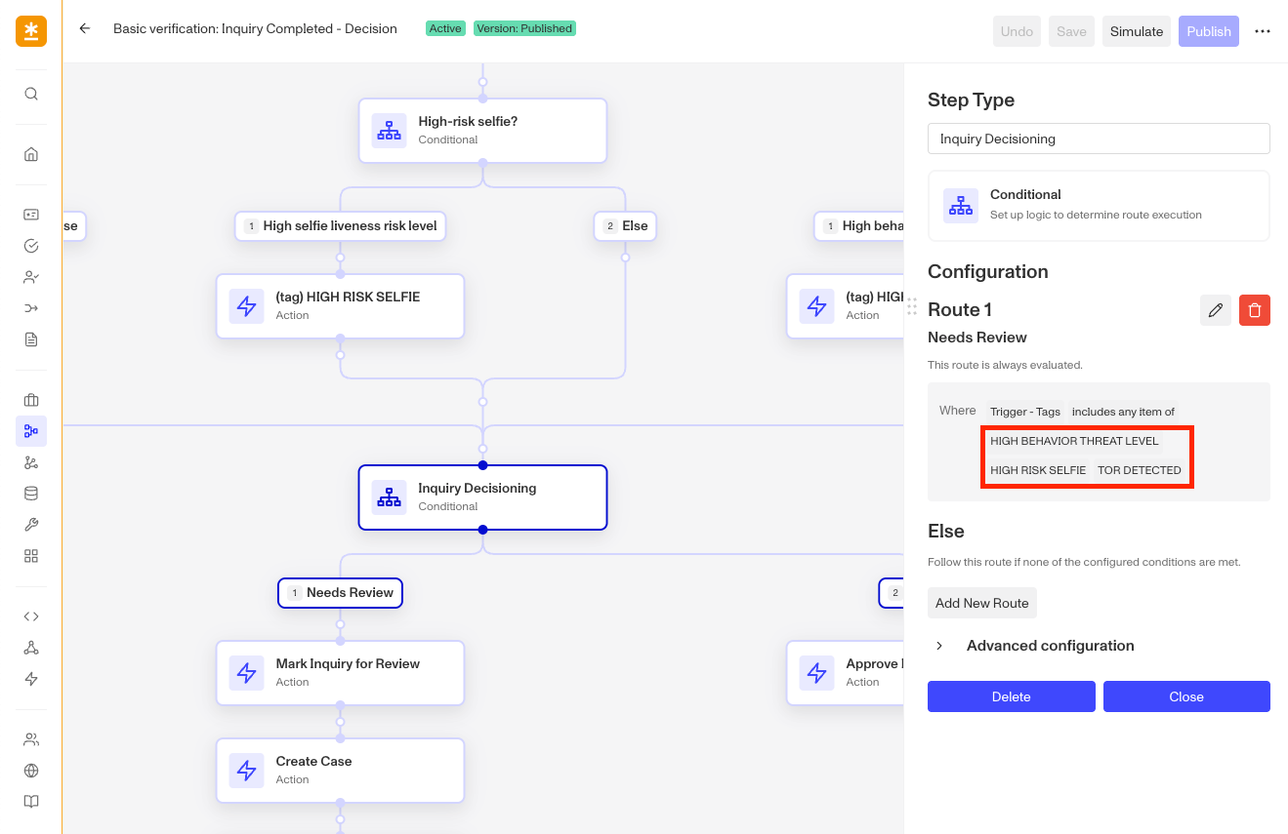1288x834 pixels.
Task: Open the connected nodes icon in sidebar
Action: coord(31,648)
